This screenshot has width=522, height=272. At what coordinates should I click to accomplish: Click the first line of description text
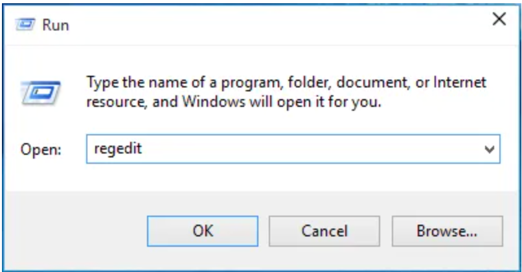tap(287, 82)
